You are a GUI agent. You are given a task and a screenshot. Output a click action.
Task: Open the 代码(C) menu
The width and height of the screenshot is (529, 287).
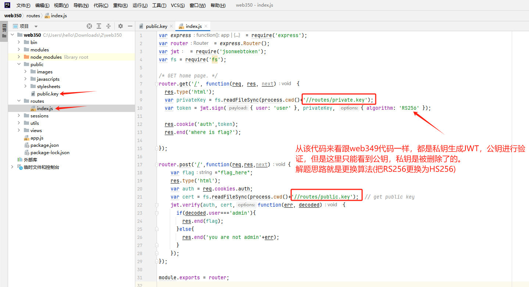101,6
